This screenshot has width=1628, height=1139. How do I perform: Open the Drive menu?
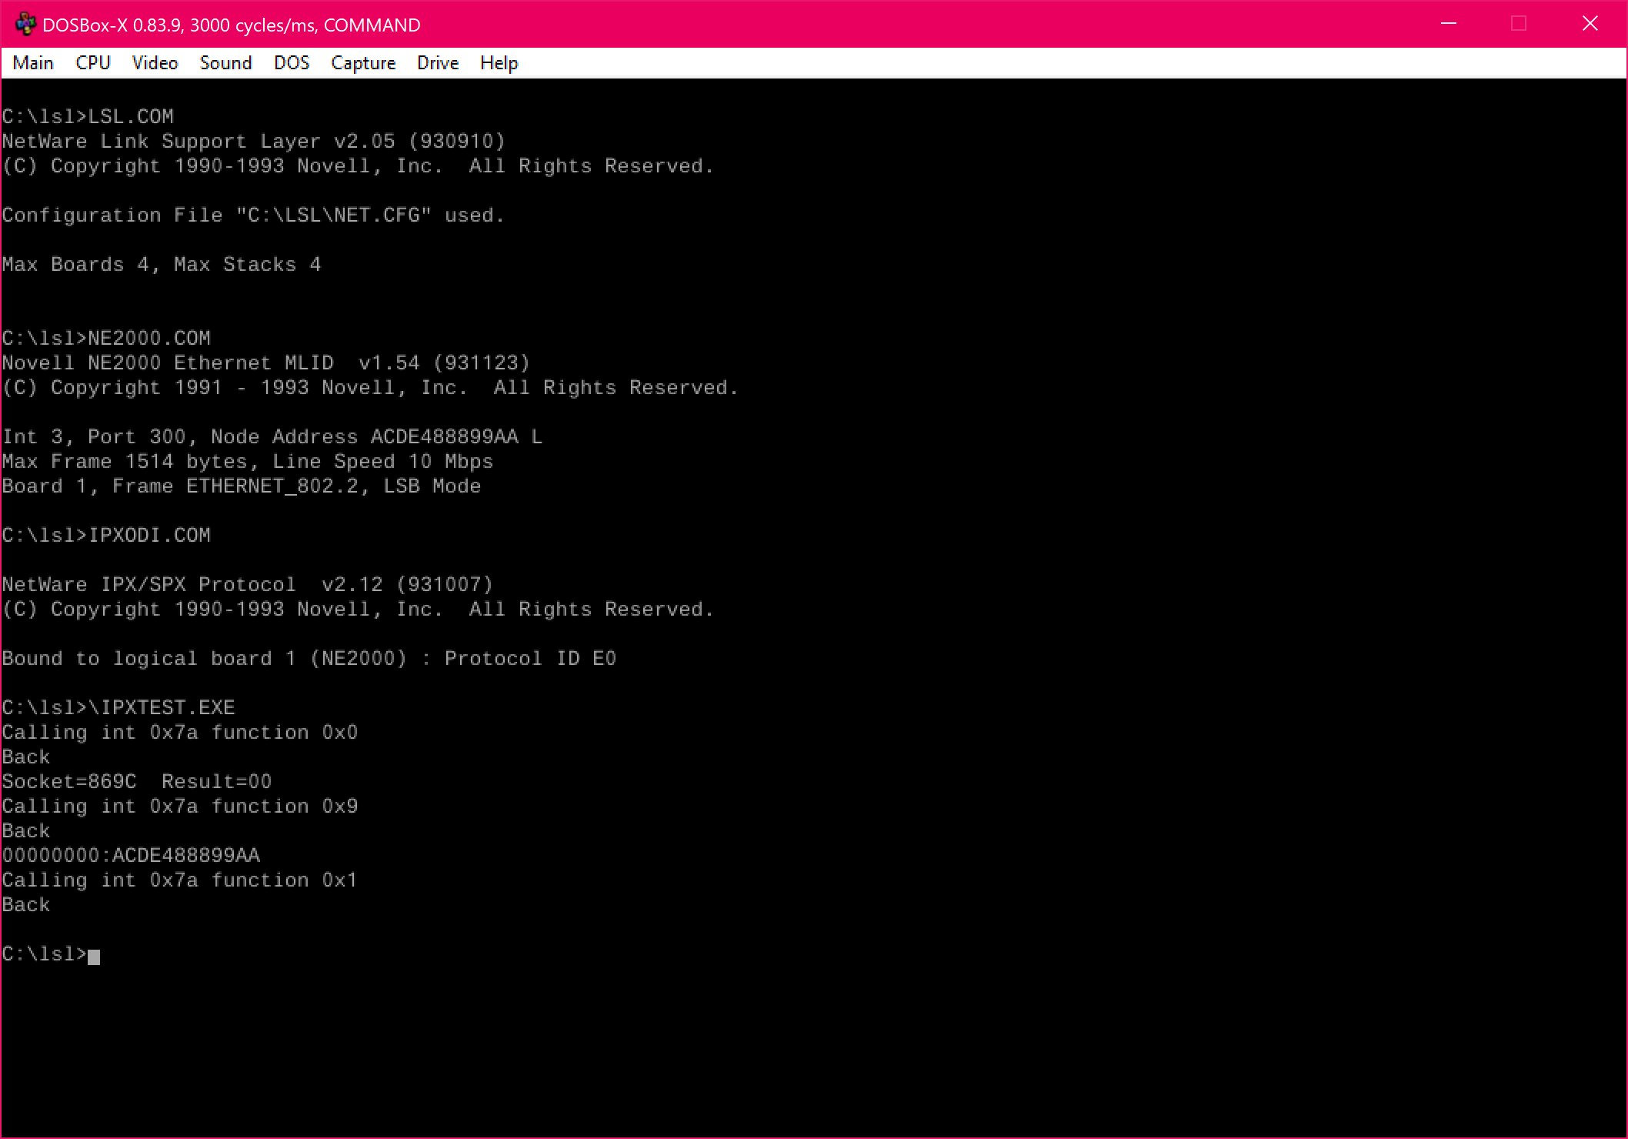437,62
